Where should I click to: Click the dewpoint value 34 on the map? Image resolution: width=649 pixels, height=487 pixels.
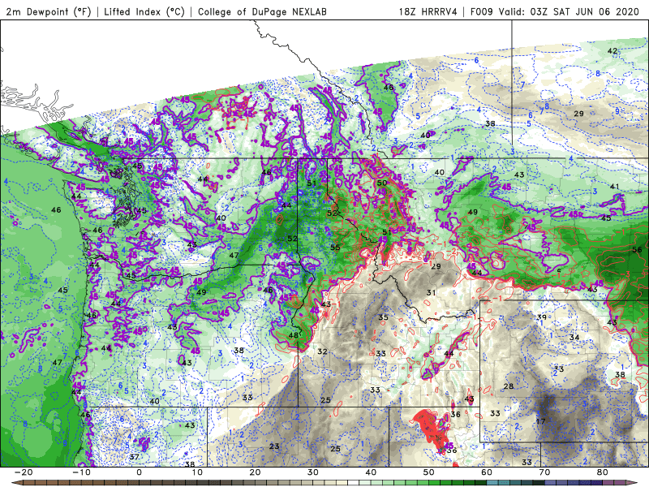point(574,338)
